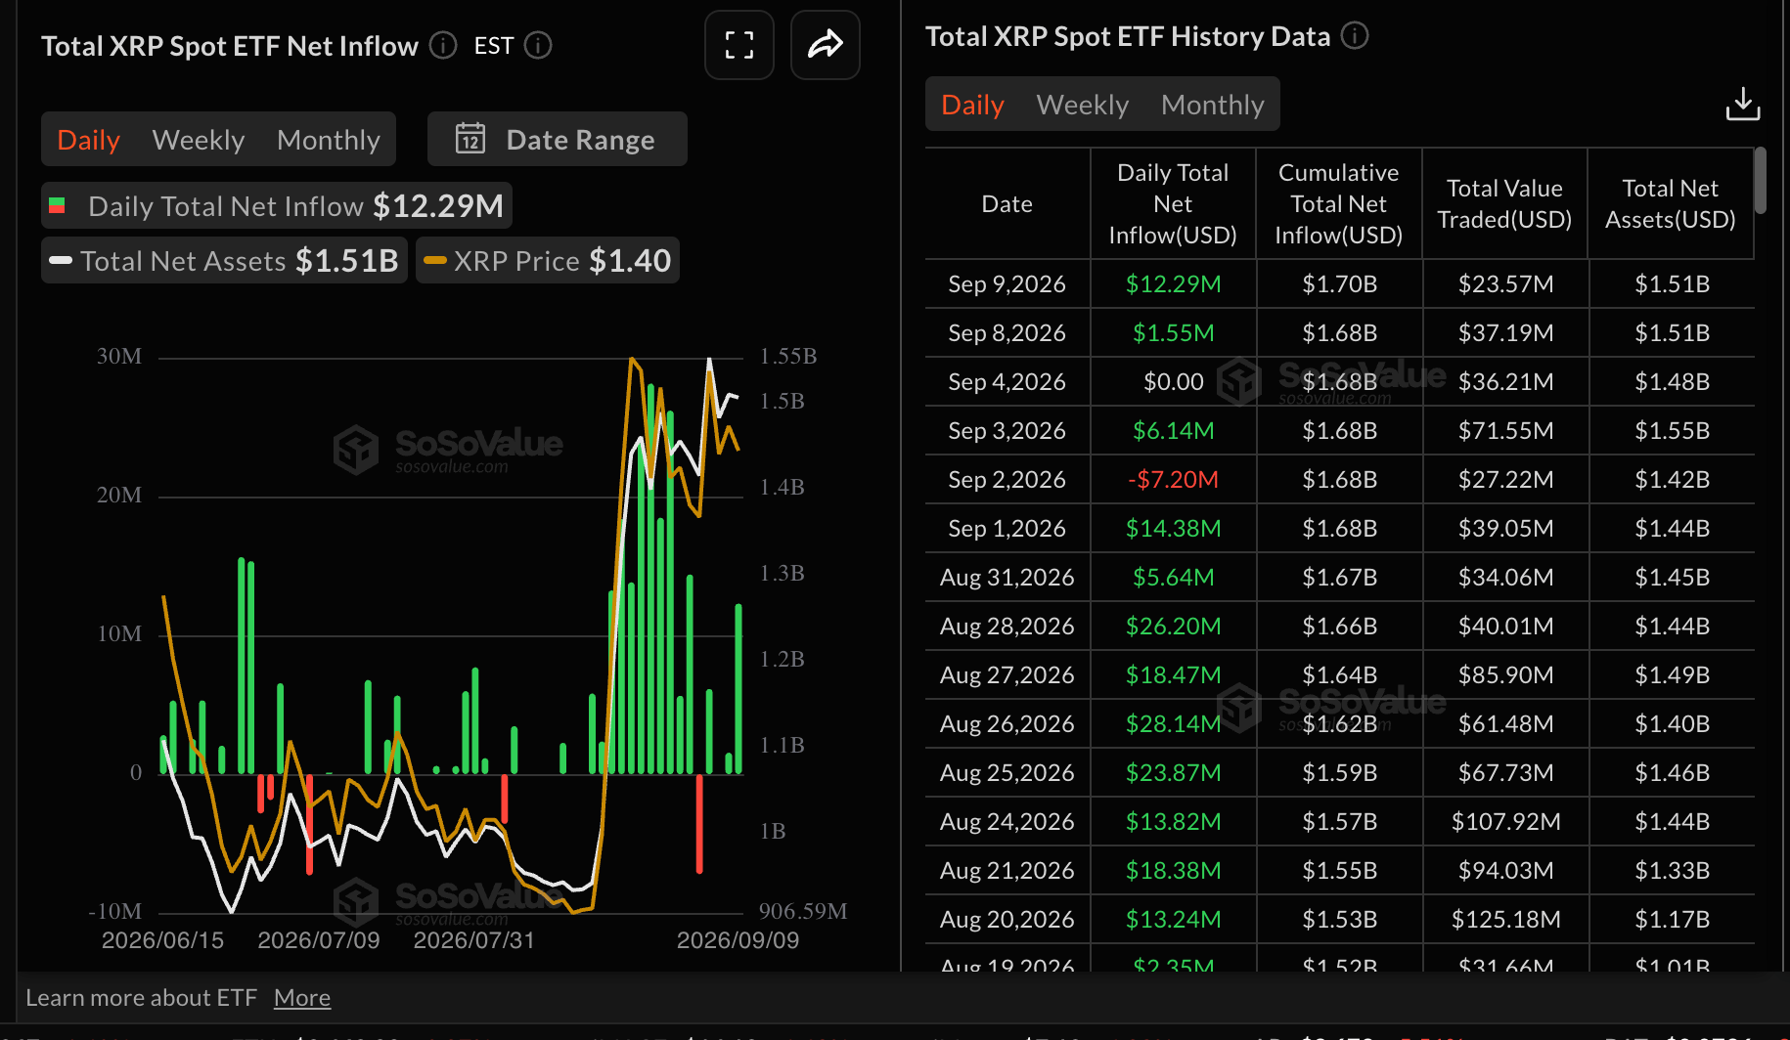
Task: Click the Cumulative Total Net Inflow(USD) header
Action: (x=1339, y=203)
